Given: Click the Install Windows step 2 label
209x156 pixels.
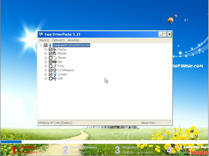Looking at the screenshot, I should pos(84,147).
